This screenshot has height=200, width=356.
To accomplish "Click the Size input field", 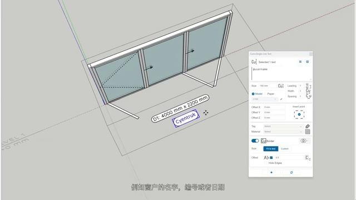I will pos(268,86).
